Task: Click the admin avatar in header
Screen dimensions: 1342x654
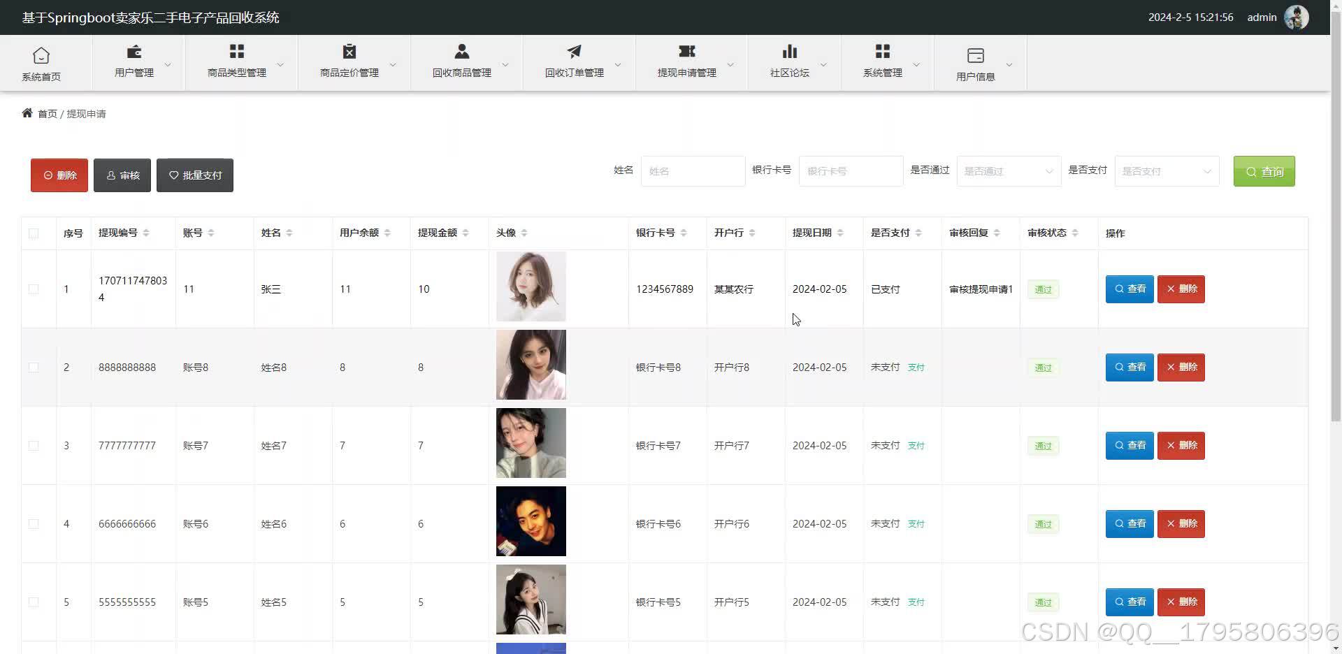Action: point(1297,17)
